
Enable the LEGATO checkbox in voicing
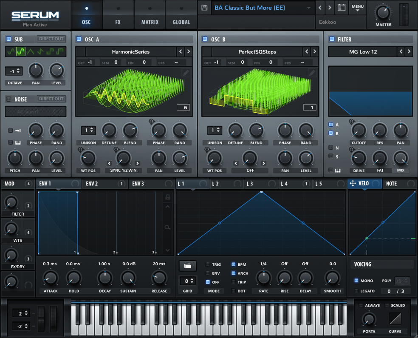coord(356,291)
